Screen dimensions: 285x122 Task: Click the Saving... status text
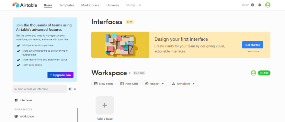tap(131, 5)
